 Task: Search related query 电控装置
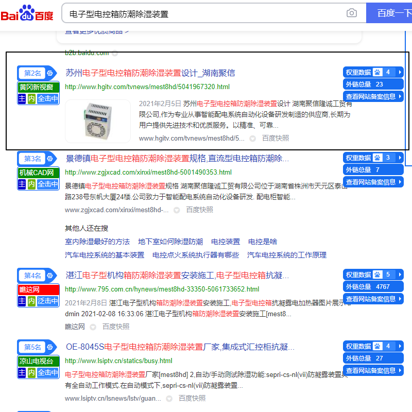point(226,242)
